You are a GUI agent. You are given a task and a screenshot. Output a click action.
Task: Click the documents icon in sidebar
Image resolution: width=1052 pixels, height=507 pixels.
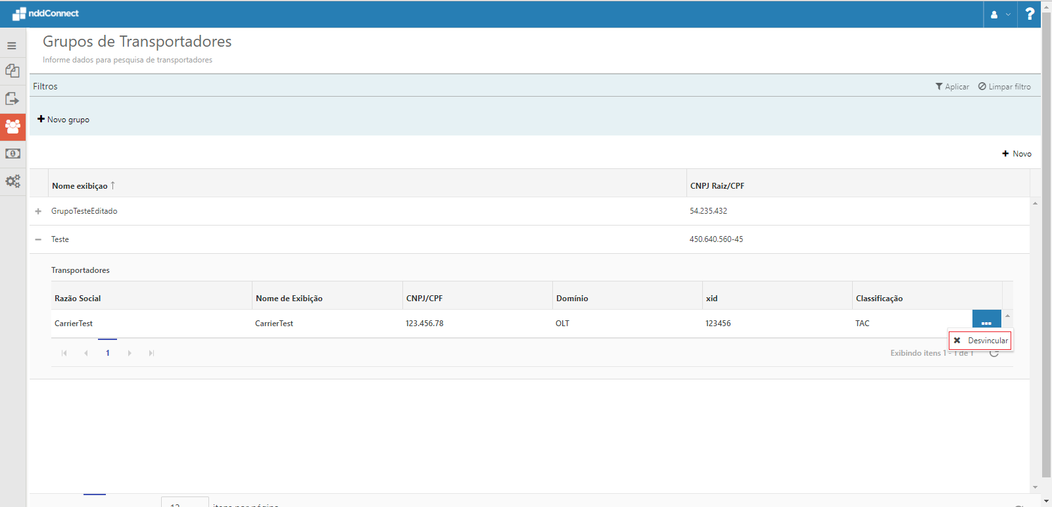pyautogui.click(x=12, y=71)
